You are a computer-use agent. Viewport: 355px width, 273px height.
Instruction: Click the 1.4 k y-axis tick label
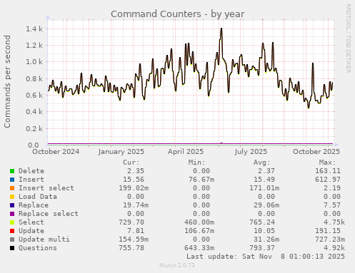click(34, 29)
